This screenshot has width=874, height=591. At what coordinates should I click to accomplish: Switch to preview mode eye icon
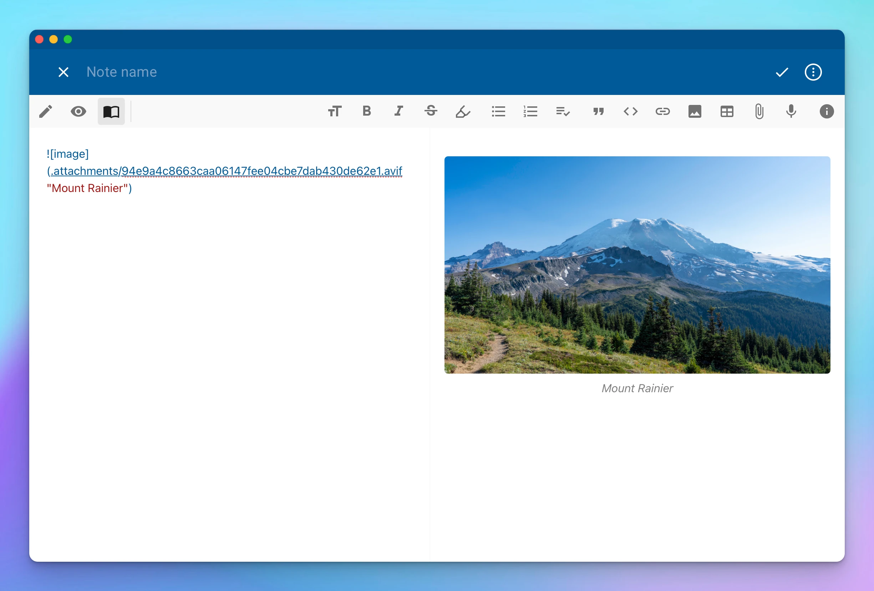click(78, 111)
